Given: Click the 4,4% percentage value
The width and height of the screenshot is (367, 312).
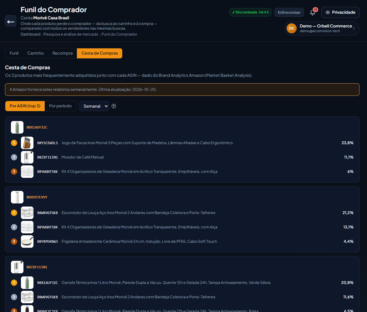Looking at the screenshot, I should click(349, 241).
